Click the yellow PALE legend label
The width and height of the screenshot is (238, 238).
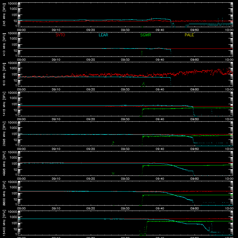(189, 35)
